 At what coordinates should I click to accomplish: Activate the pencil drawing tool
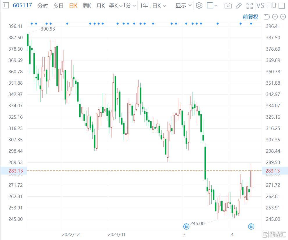click(239, 6)
